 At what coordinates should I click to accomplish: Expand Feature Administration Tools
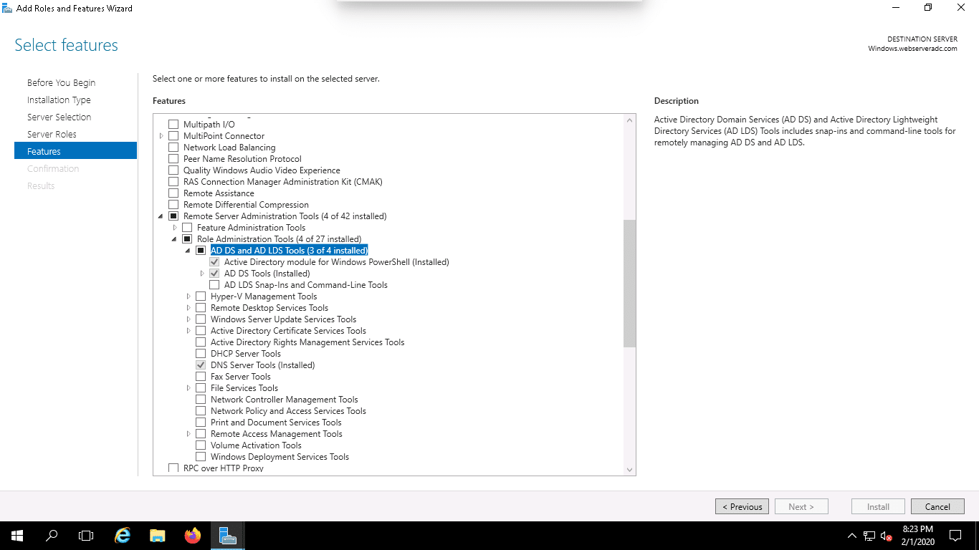(x=174, y=227)
